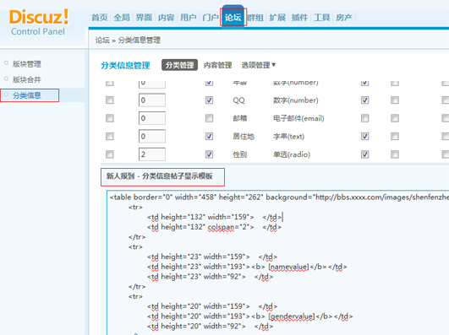The height and width of the screenshot is (335, 449).
Task: Uncheck the available checkbox in 性别 row
Action: pyautogui.click(x=210, y=154)
